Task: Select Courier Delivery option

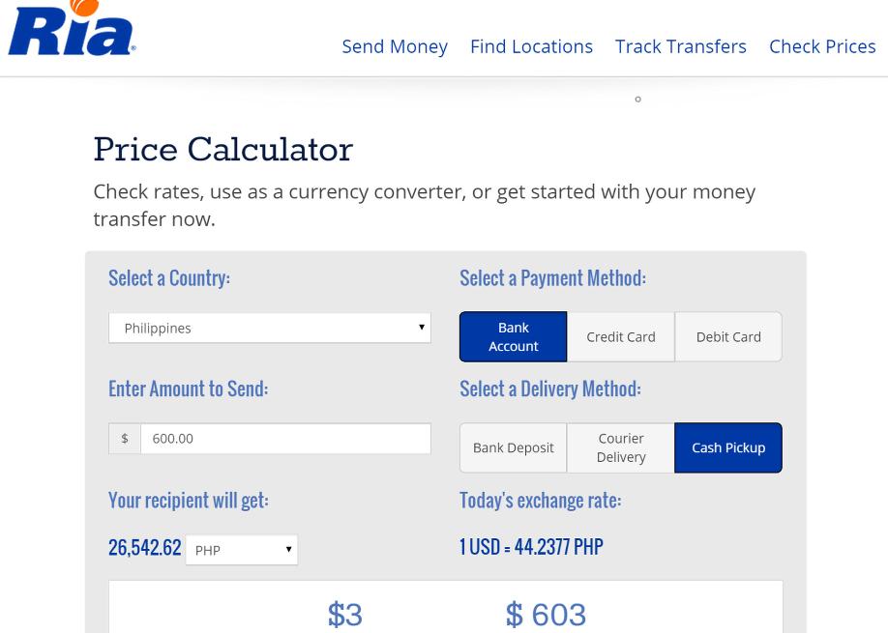Action: pos(621,447)
